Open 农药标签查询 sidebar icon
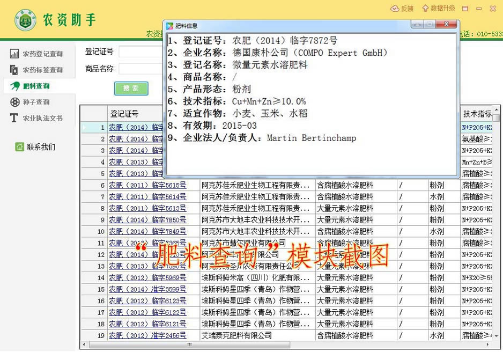The height and width of the screenshot is (352, 503). tap(14, 70)
